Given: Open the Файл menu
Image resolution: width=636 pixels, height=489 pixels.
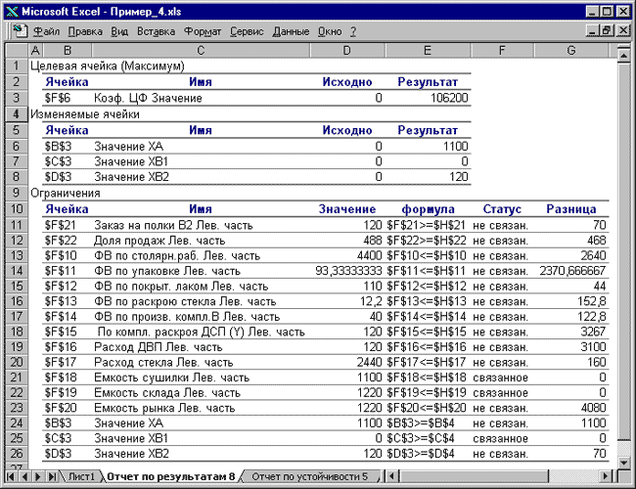Looking at the screenshot, I should click(x=47, y=31).
